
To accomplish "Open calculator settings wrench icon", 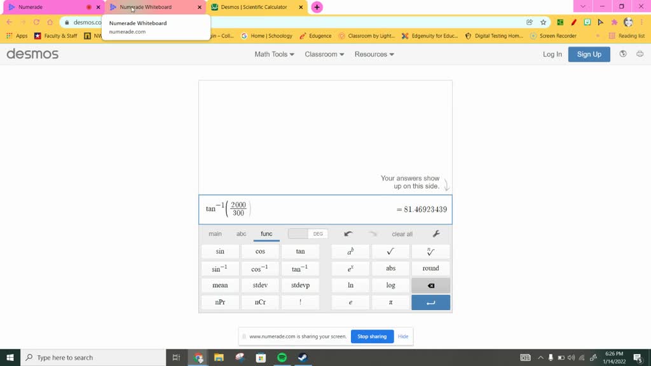I will click(x=436, y=234).
